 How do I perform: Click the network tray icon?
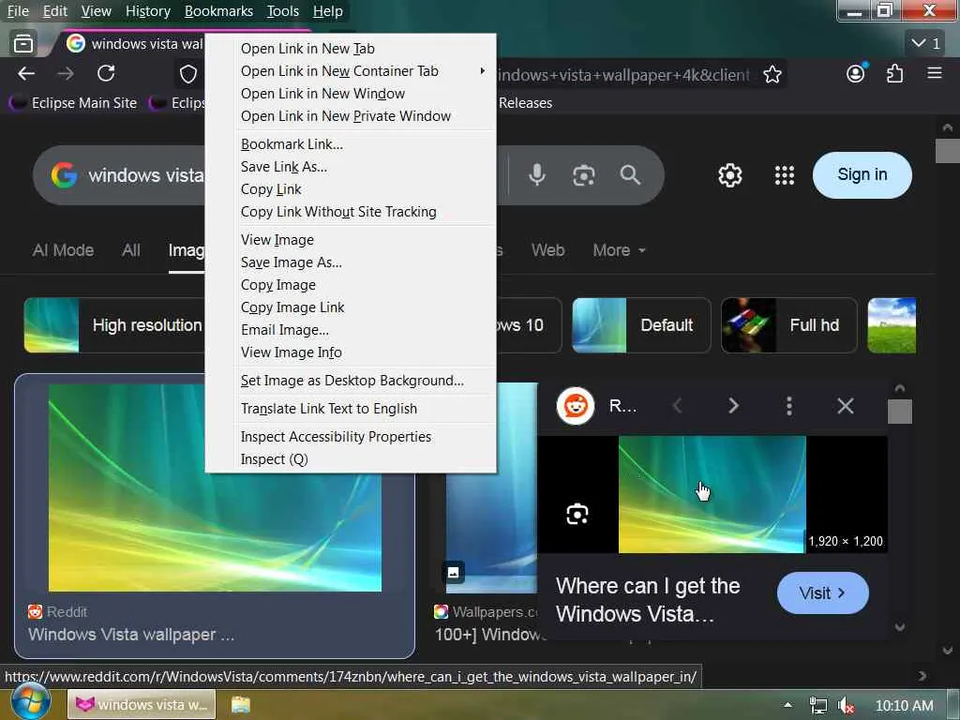(x=817, y=706)
